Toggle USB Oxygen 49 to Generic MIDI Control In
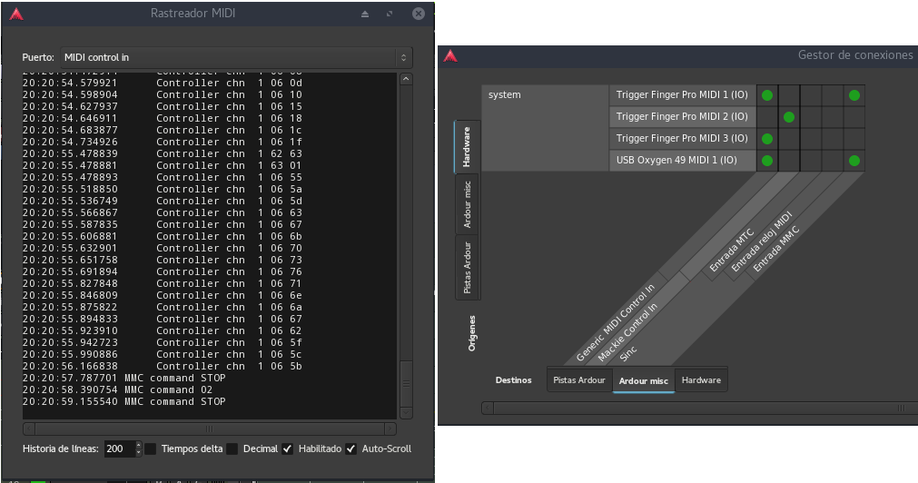Image resolution: width=918 pixels, height=483 pixels. tap(767, 161)
